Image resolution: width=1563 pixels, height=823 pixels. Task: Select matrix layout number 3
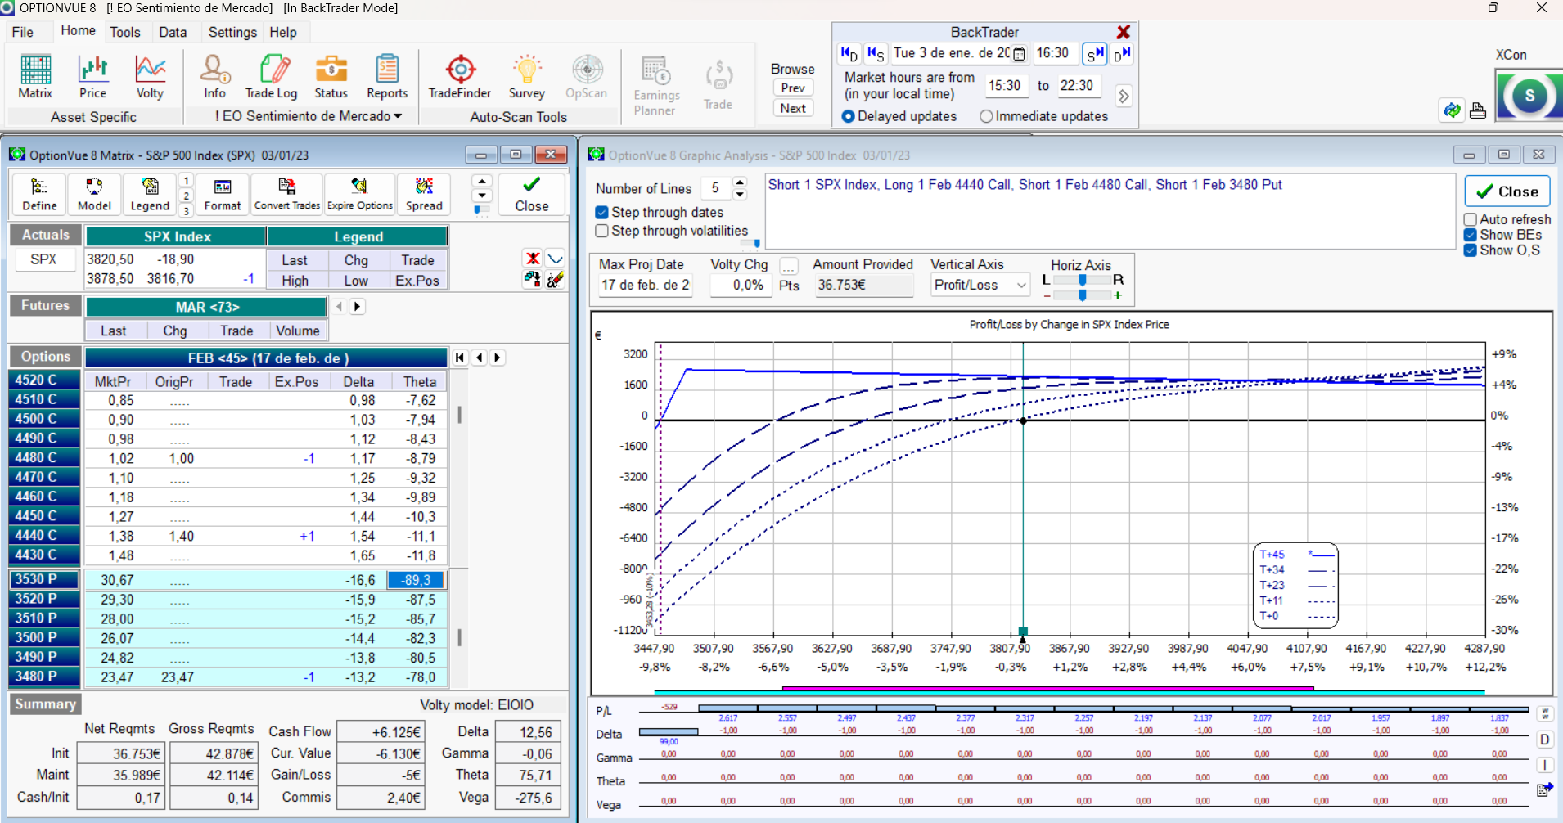coord(187,211)
